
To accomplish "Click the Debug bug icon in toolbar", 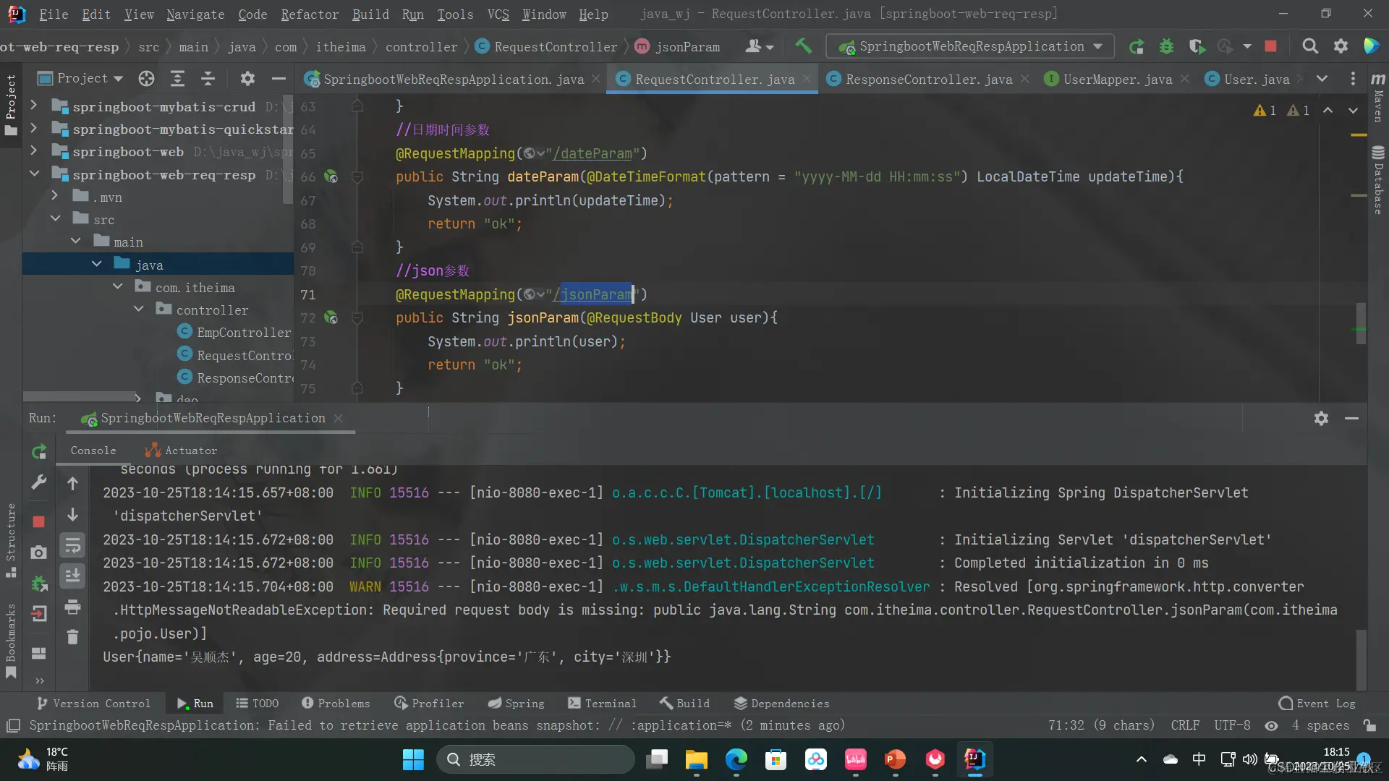I will [x=1166, y=46].
